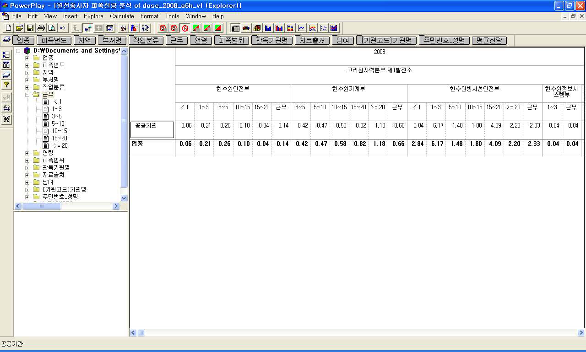Image resolution: width=586 pixels, height=352 pixels.
Task: Select the clustered bar chart display icon
Action: pos(279,28)
